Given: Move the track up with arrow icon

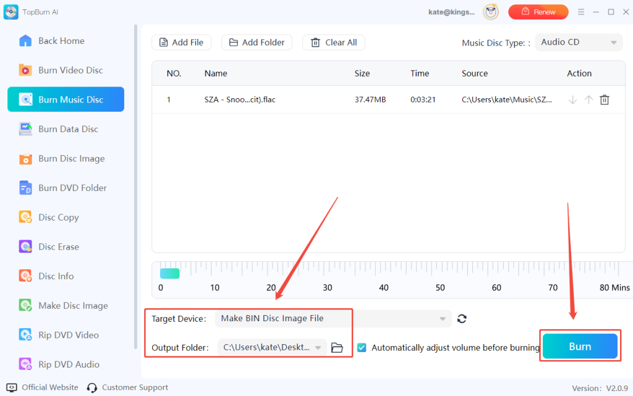Looking at the screenshot, I should [x=588, y=100].
